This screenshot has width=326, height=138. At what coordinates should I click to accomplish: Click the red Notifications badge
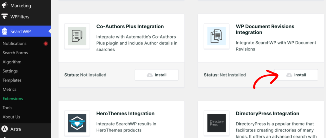click(46, 44)
